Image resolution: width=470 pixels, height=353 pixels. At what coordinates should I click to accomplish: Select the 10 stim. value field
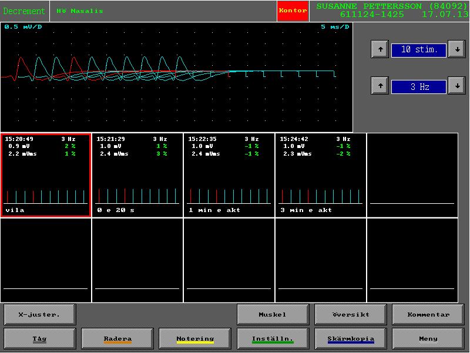[x=419, y=50]
